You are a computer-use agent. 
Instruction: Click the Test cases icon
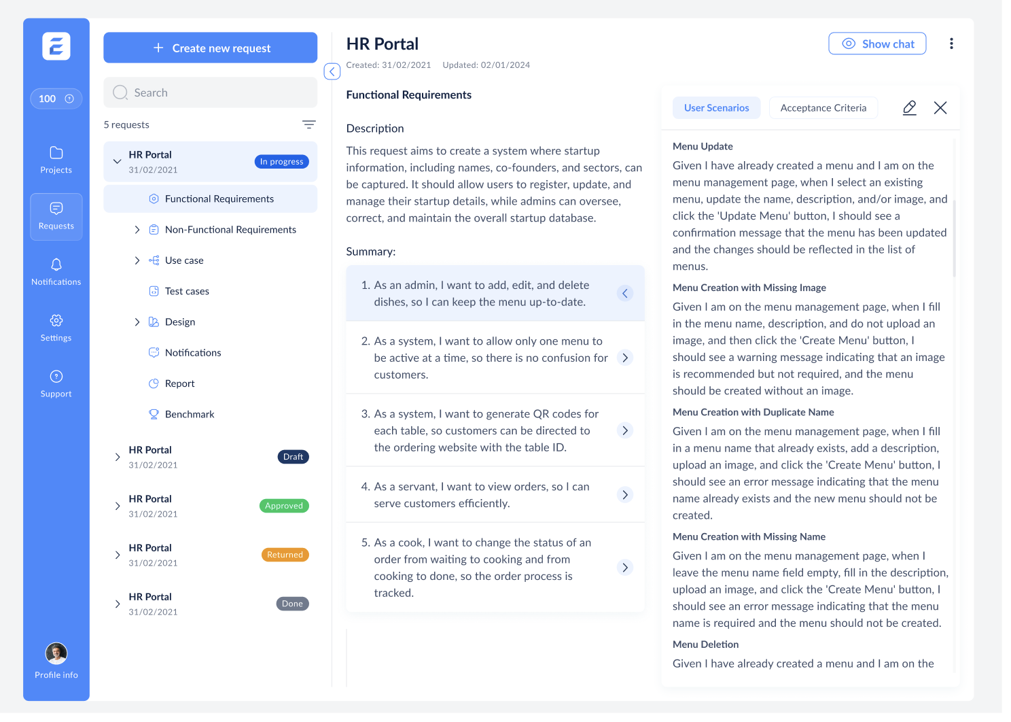154,291
